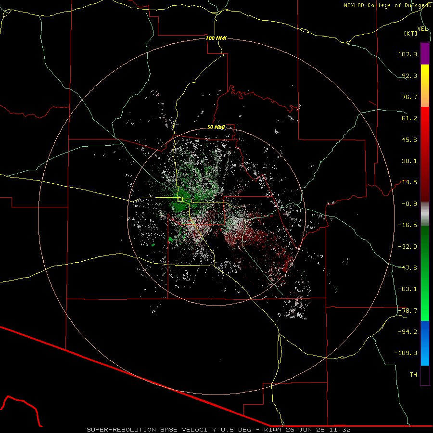
Task: Select the 92.3 value on the velocity scale
Action: click(x=409, y=76)
